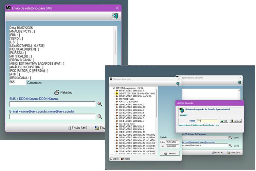256x171 pixels.
Task: Click the exit door icon in the small Envio de relatório window
Action: click(x=239, y=83)
